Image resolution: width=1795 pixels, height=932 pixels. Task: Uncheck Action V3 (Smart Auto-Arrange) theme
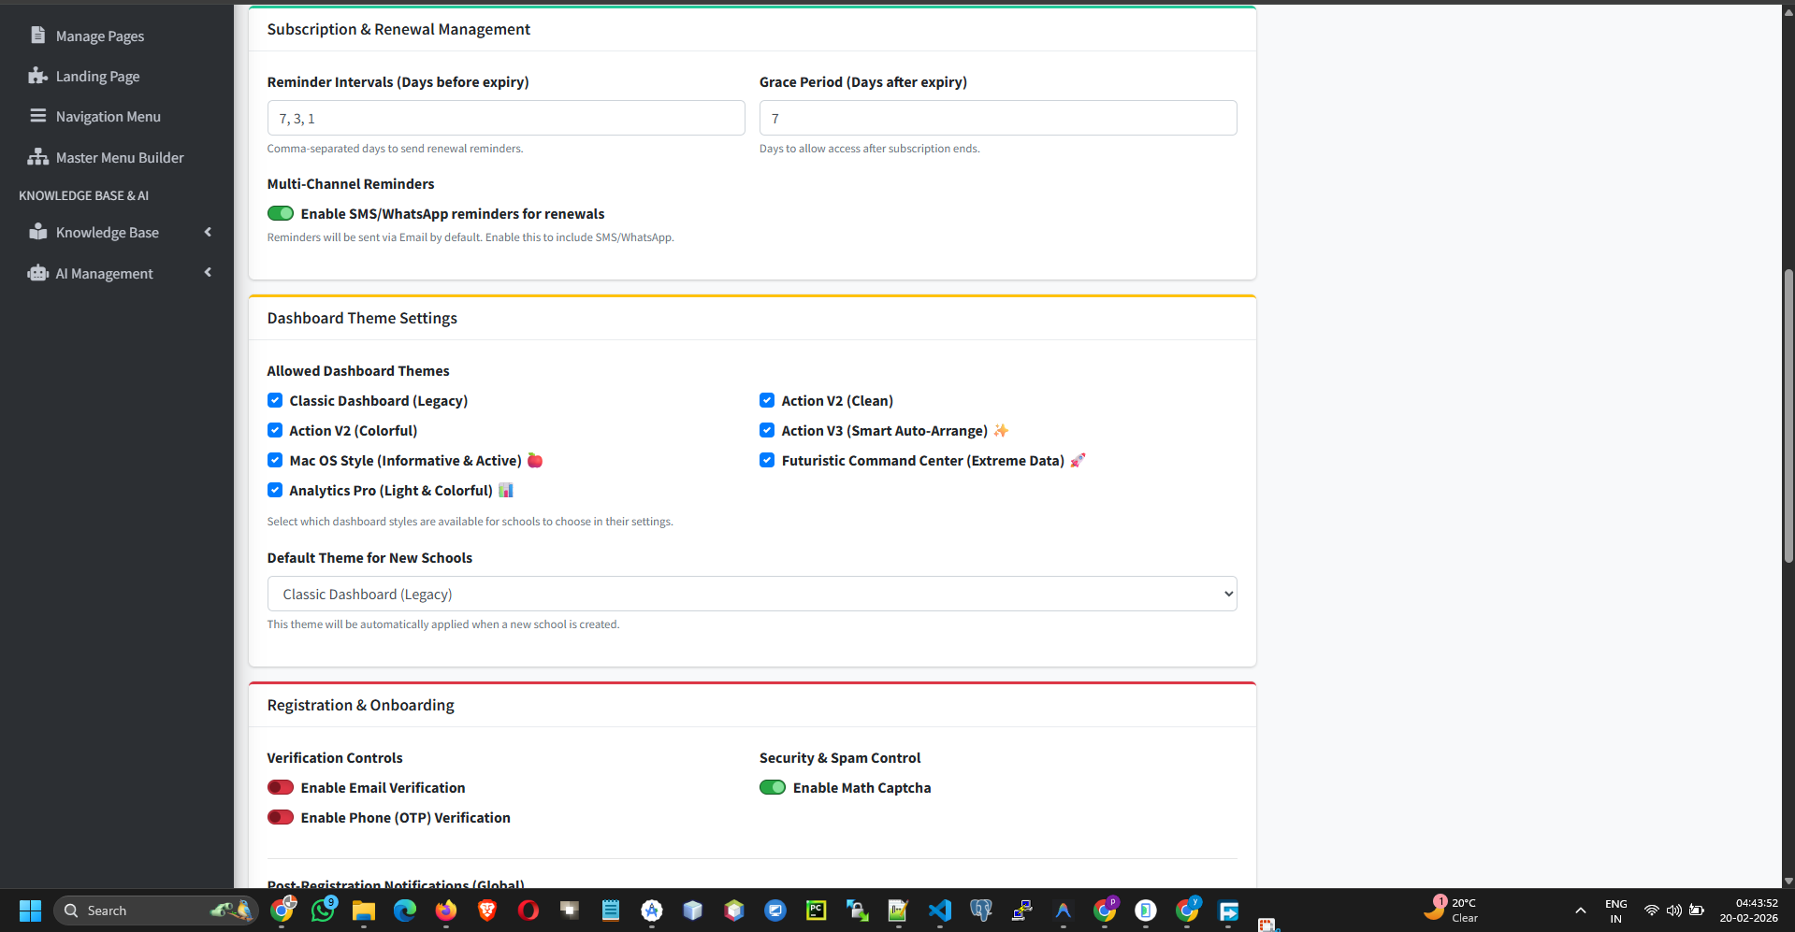pos(767,430)
